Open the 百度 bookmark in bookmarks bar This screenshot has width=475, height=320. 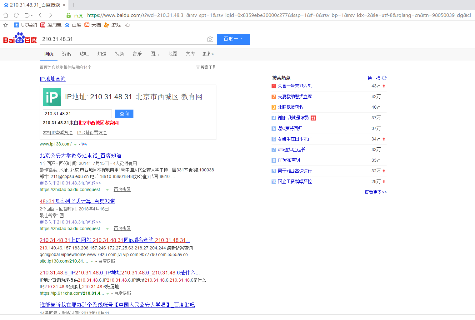[73, 25]
